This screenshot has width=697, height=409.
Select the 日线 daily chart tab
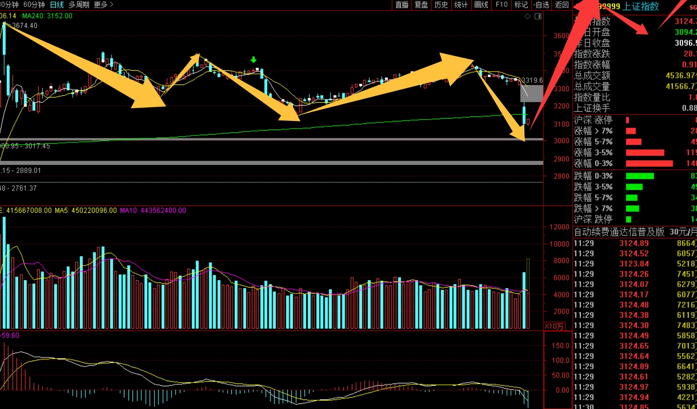click(x=57, y=5)
